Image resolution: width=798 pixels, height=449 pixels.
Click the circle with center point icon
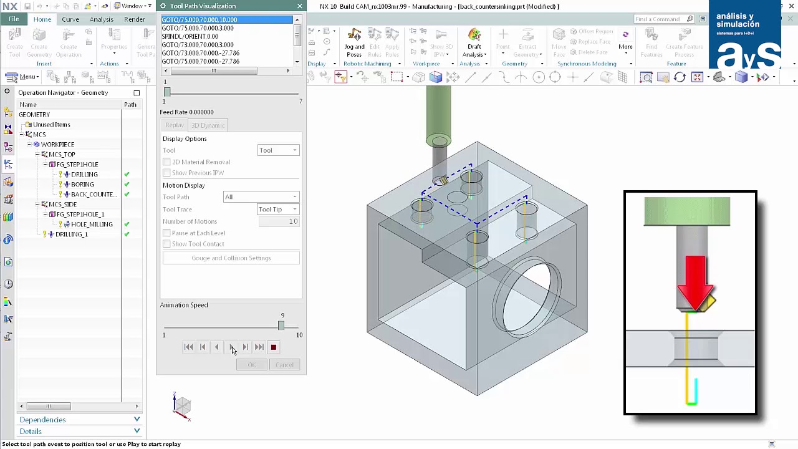(x=539, y=77)
